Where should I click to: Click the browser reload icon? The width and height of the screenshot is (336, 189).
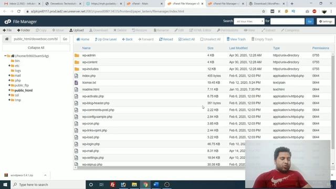[19, 12]
